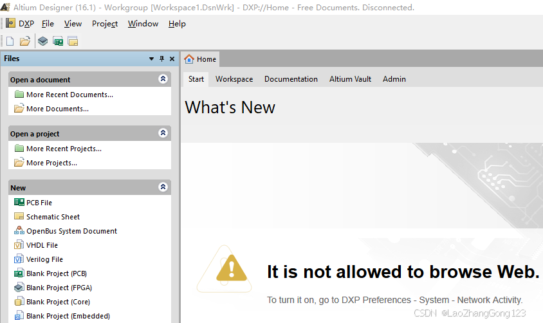Open the DXP menu

click(26, 24)
